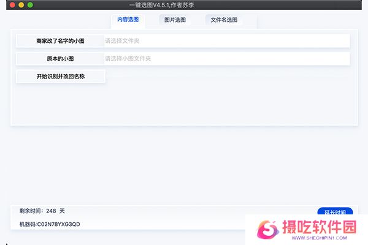The height and width of the screenshot is (245, 368).
Task: Switch to the 内容选图 tab
Action: pyautogui.click(x=128, y=20)
